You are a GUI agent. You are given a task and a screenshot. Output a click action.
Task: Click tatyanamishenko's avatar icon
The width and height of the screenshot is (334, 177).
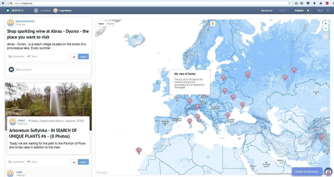click(x=10, y=22)
